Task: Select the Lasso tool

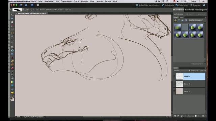Action: pos(12,33)
